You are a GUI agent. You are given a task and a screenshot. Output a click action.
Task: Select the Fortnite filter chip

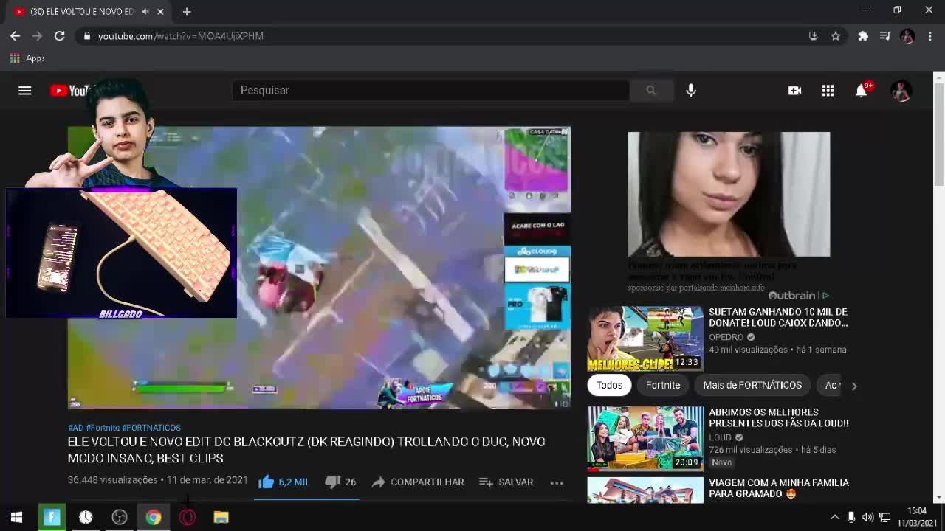point(663,385)
